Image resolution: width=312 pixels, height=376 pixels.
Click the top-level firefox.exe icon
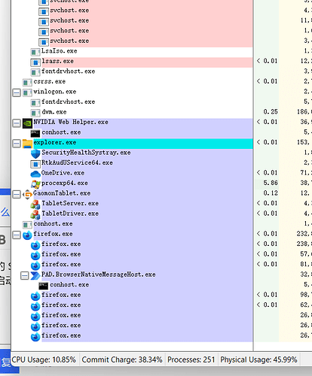click(27, 235)
